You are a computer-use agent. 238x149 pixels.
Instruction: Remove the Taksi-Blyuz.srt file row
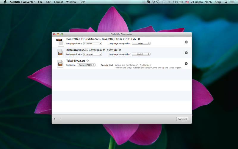pyautogui.click(x=186, y=63)
